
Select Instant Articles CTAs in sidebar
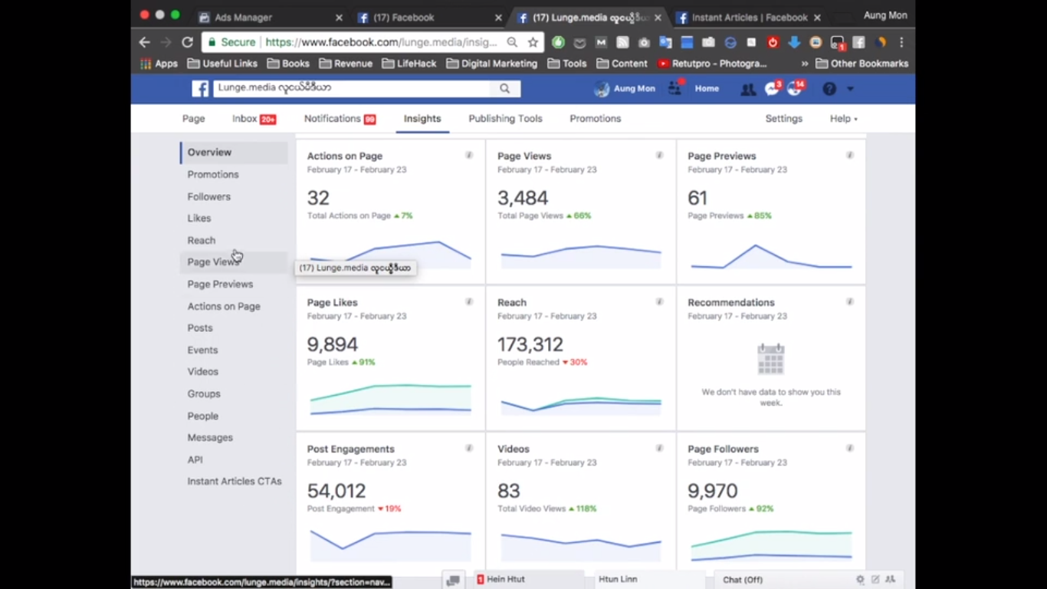click(235, 482)
